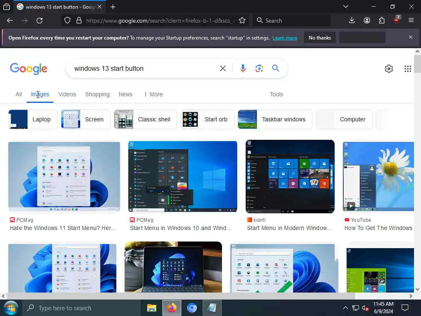Open PCMag 'Start Menu in Windows 10' image
421x316 pixels.
[x=183, y=176]
